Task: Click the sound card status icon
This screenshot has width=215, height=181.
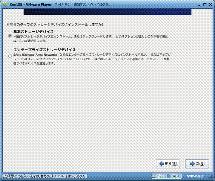Action: coord(179,176)
